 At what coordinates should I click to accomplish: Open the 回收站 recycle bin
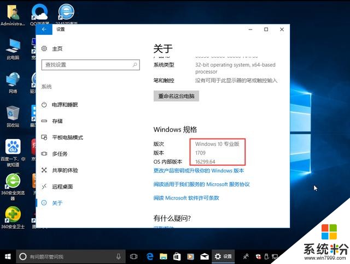(13, 116)
